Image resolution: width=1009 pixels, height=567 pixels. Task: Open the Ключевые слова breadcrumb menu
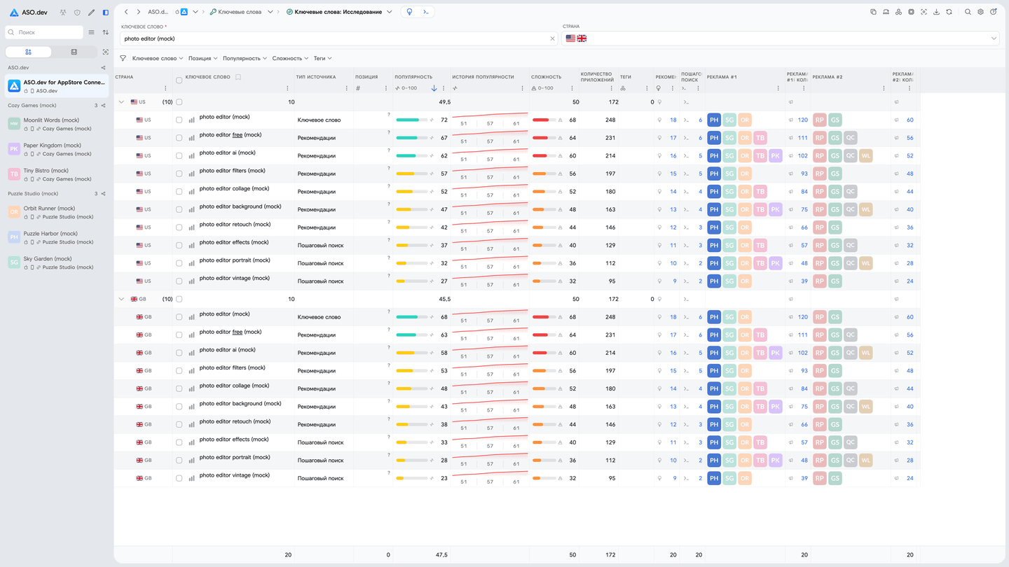[x=270, y=12]
